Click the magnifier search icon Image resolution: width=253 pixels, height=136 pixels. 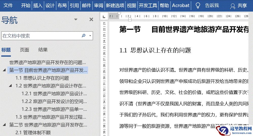[83, 36]
